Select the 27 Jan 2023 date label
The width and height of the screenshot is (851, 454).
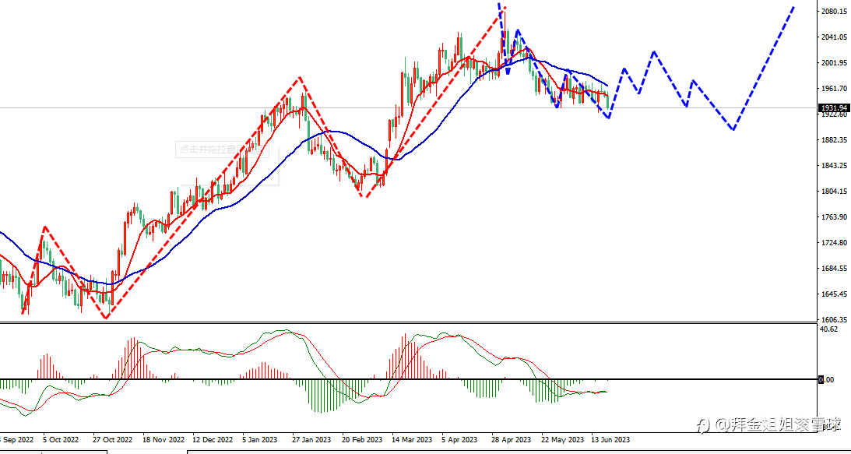[x=311, y=439]
